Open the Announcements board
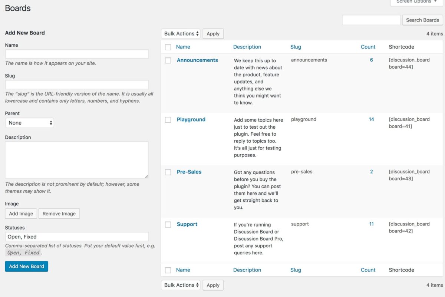This screenshot has width=445, height=297. tap(197, 60)
